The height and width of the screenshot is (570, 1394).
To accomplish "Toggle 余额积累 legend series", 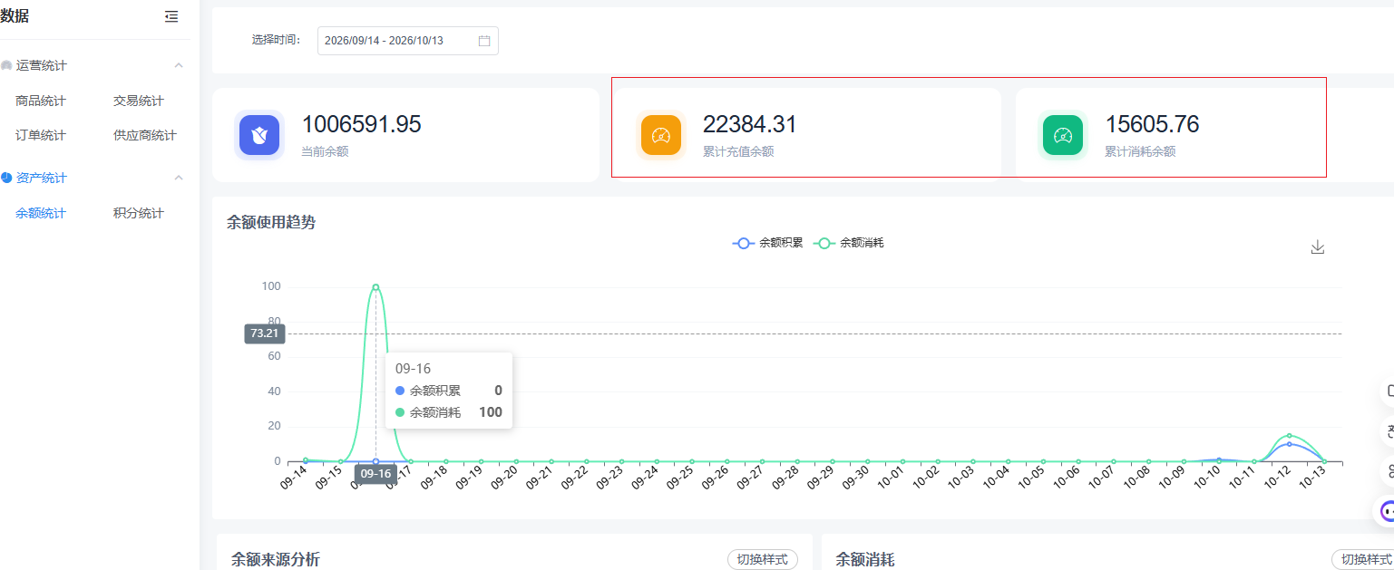I will pos(767,243).
